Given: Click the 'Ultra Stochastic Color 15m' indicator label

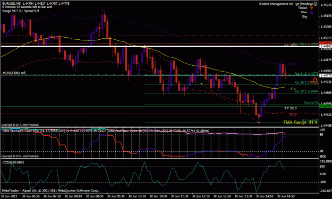Looking at the screenshot, I should click(x=21, y=131).
